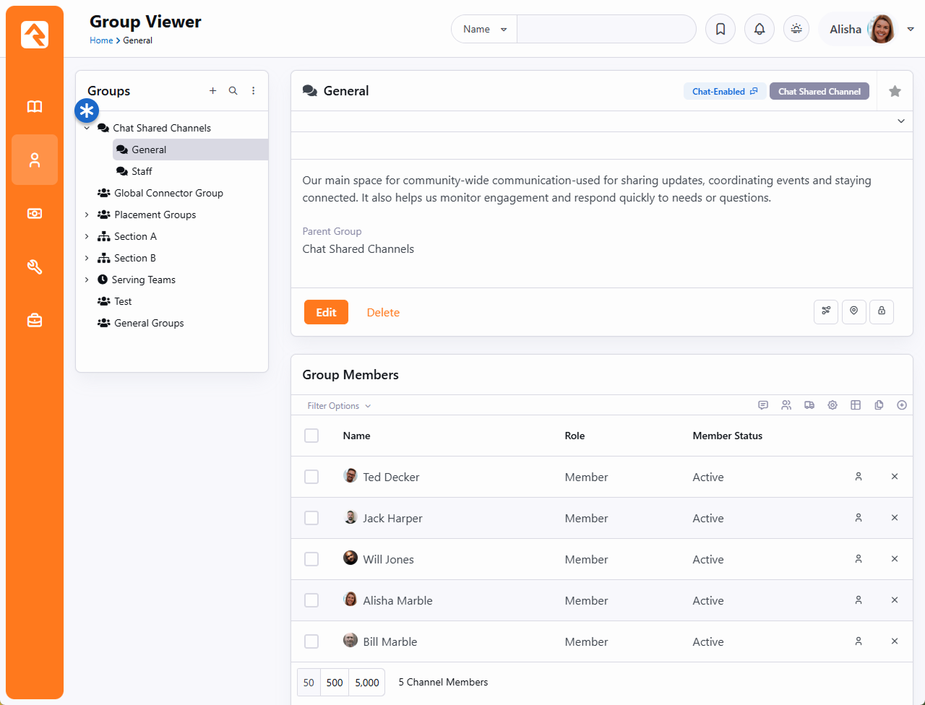Click the plus icon to add a group
925x705 pixels.
tap(212, 91)
